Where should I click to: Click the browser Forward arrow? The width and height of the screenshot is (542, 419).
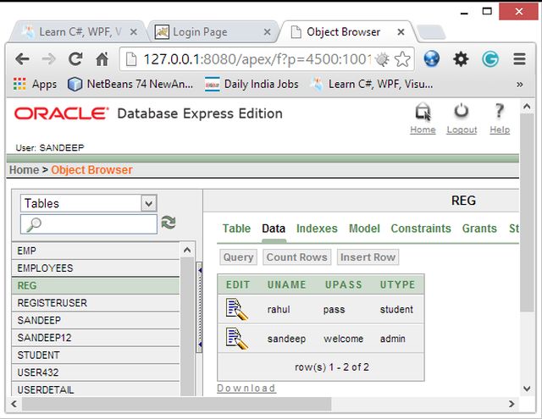(x=49, y=59)
